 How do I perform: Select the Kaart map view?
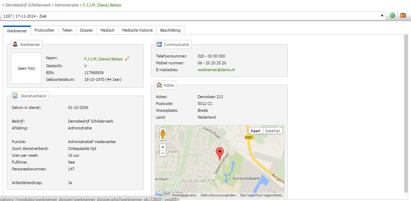point(255,131)
